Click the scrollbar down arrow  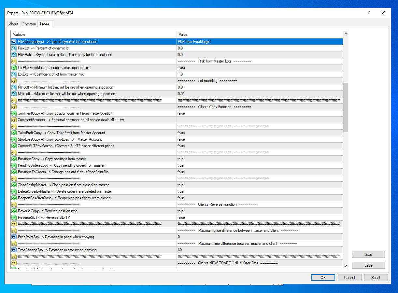(346, 266)
